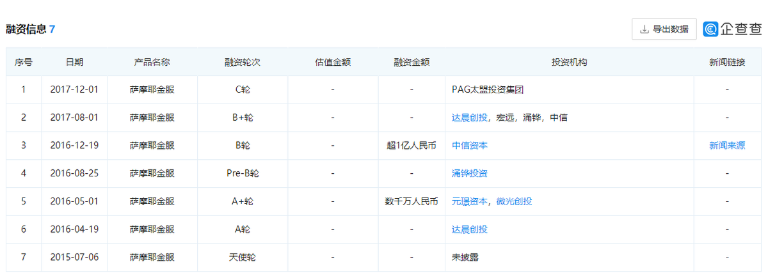This screenshot has width=768, height=278.
Task: Click the 融资轮次 column header
Action: pyautogui.click(x=243, y=63)
